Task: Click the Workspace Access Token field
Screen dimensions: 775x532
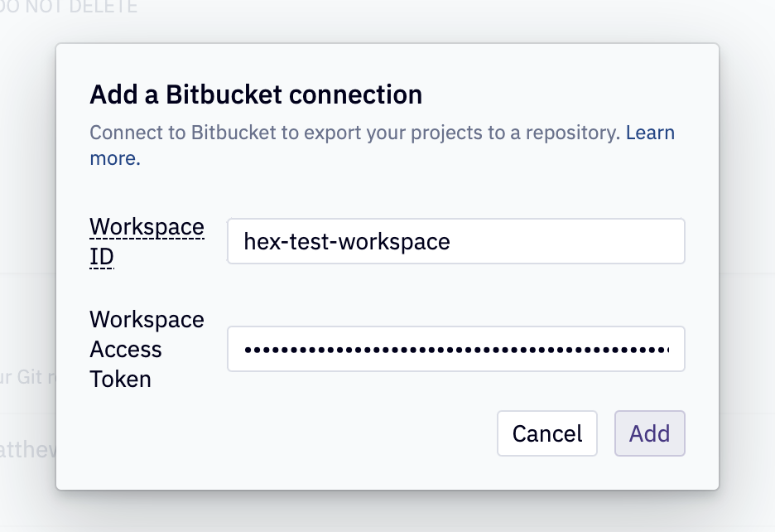Action: point(455,349)
